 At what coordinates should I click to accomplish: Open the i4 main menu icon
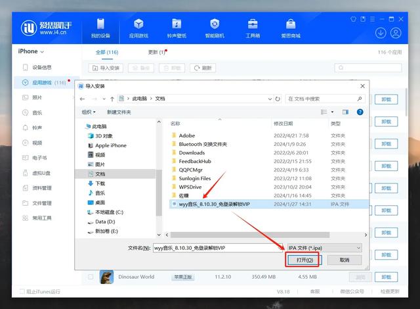(372, 19)
